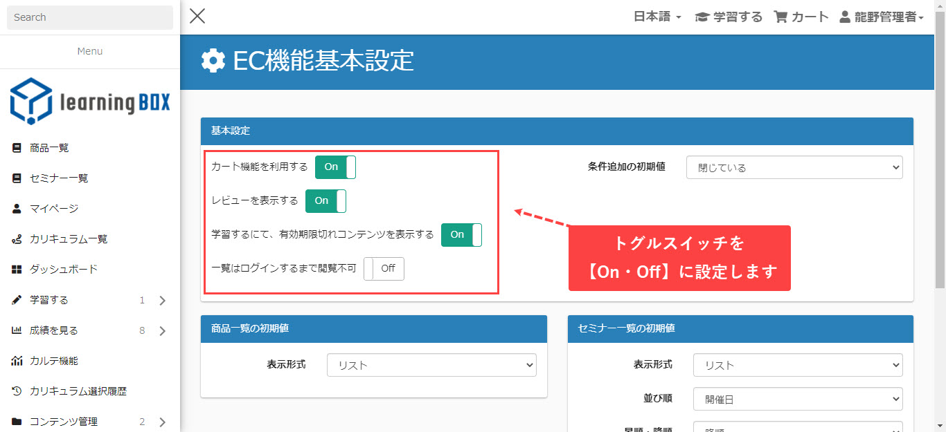
Task: Click the history icon for カリキュラム選択履歴
Action: coord(17,391)
